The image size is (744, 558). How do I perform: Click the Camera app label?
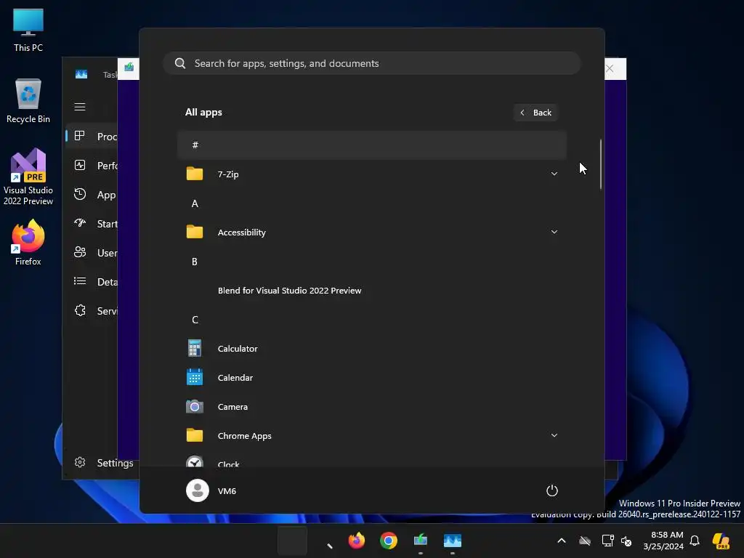click(232, 407)
